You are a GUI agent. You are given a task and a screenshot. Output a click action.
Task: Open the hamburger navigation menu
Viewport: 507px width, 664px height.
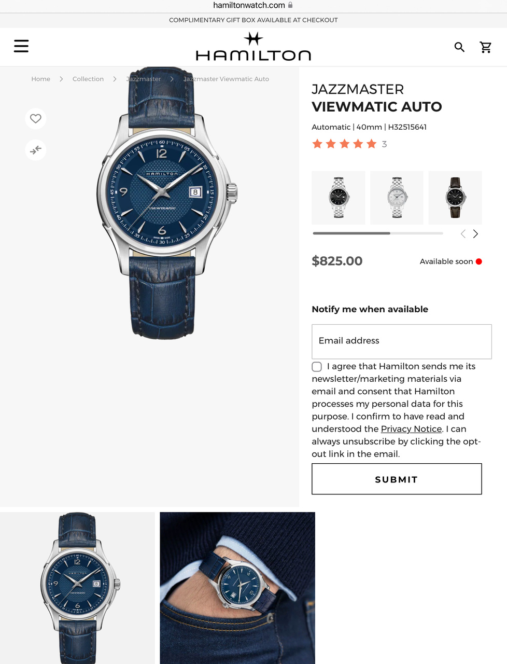(21, 46)
